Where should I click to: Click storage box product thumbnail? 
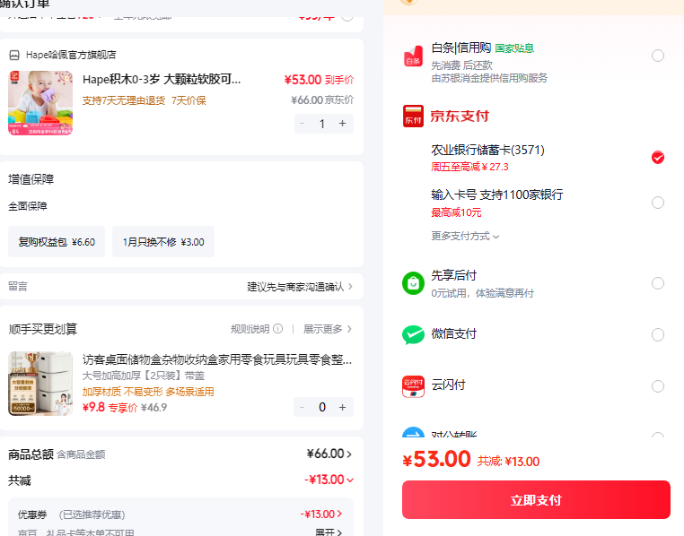40,383
